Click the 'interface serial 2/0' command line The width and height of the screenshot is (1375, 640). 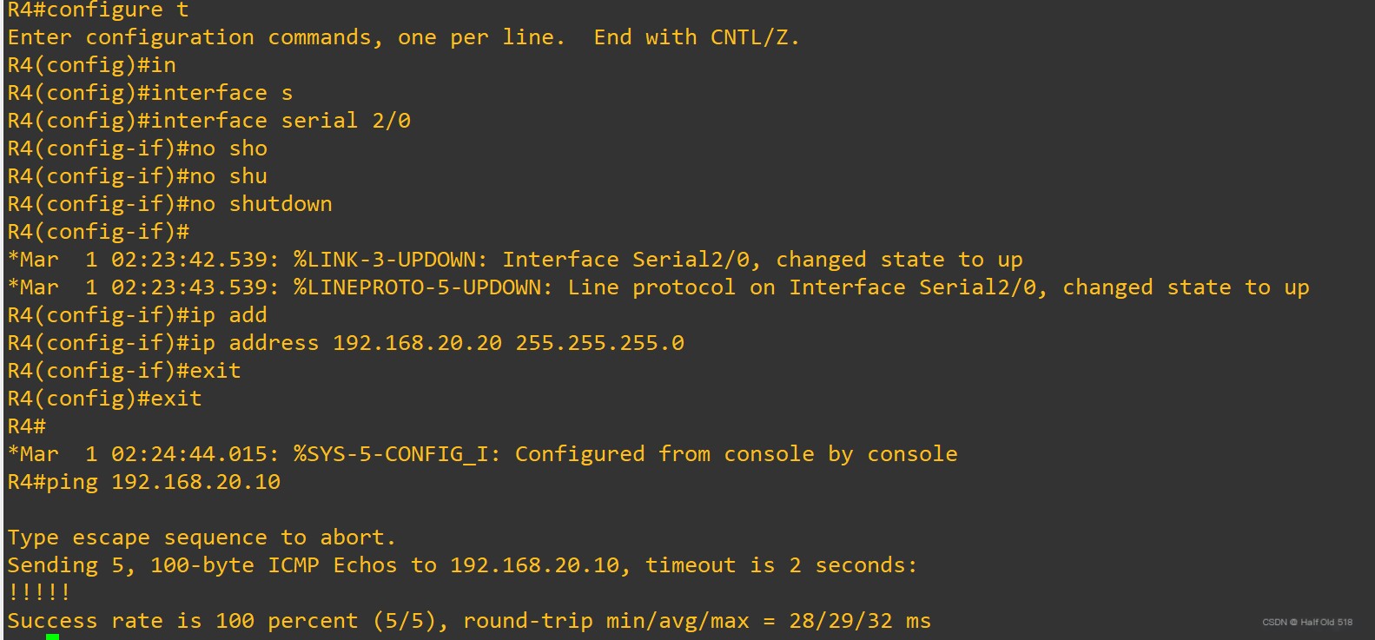pos(209,121)
